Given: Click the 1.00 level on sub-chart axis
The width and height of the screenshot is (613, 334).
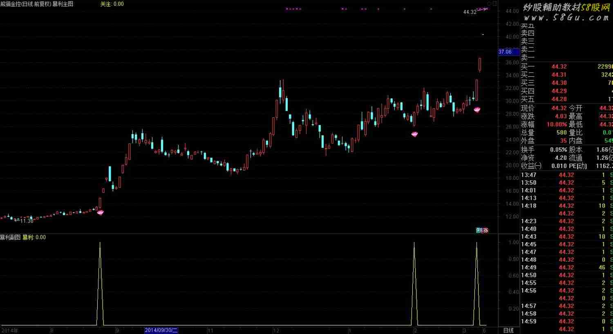Looking at the screenshot, I should (x=514, y=242).
